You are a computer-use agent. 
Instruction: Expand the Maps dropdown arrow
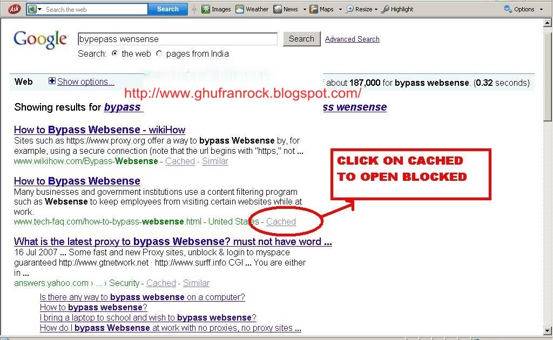[340, 10]
